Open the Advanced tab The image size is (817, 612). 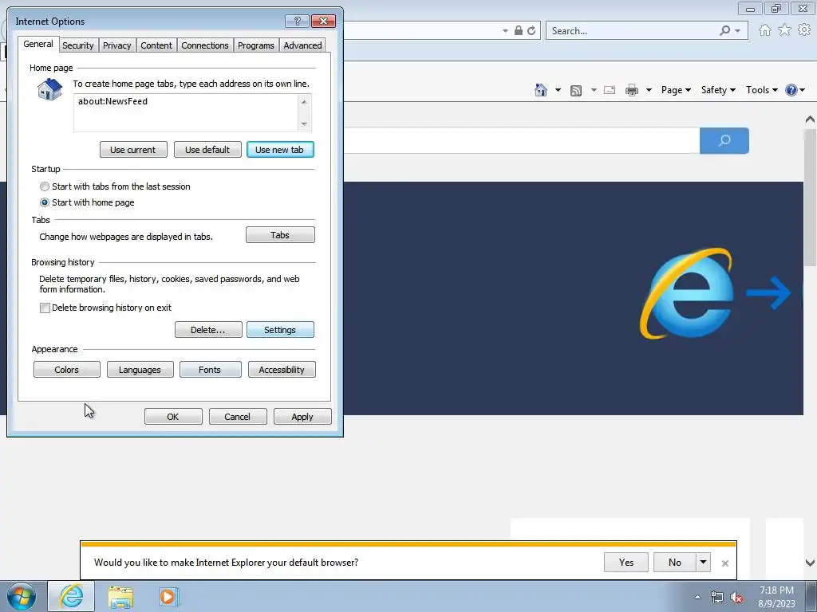tap(302, 45)
